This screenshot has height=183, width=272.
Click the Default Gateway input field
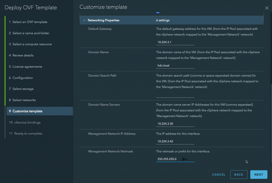(x=175, y=42)
